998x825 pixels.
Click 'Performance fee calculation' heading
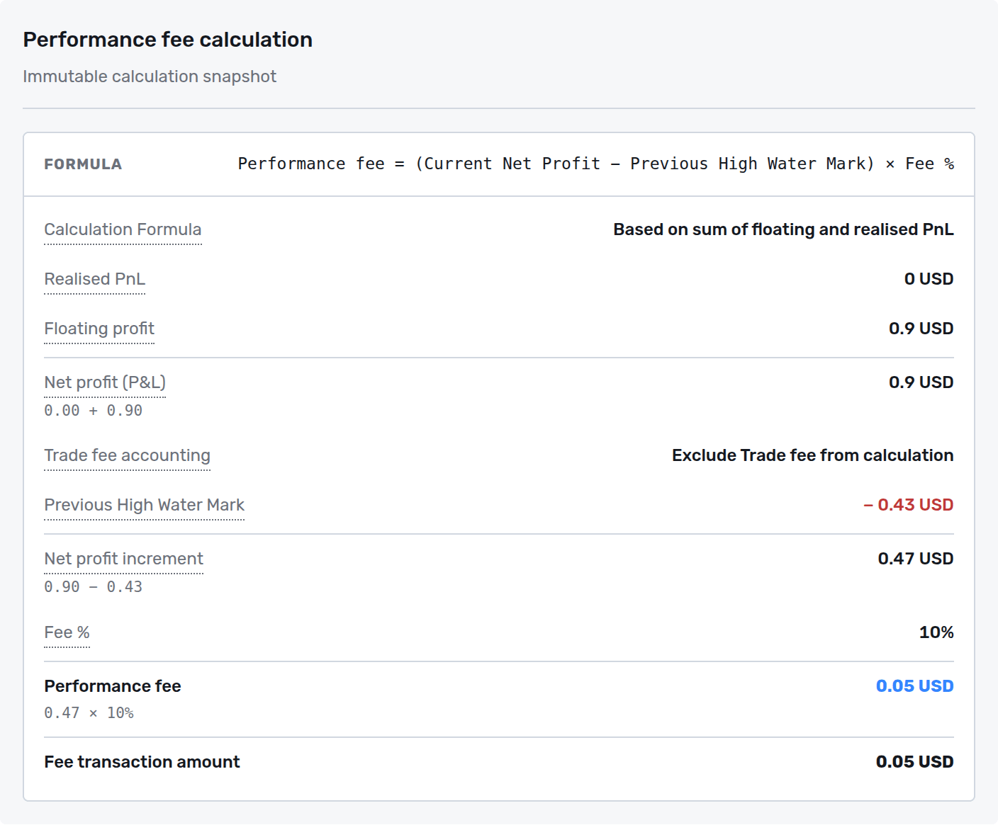tap(167, 40)
